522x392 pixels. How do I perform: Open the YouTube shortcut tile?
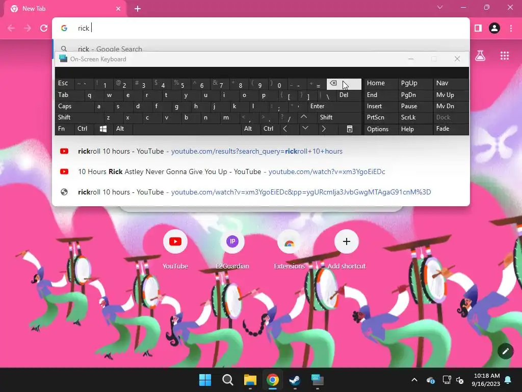tap(175, 249)
